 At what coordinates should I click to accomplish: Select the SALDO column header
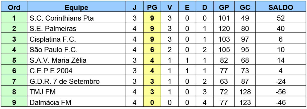(x=281, y=7)
